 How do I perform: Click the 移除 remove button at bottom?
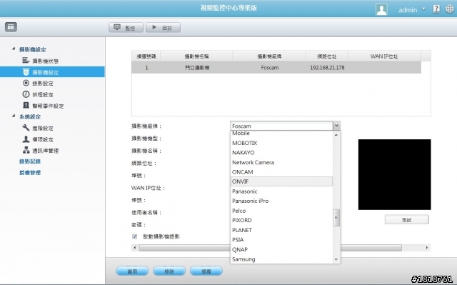[x=169, y=271]
